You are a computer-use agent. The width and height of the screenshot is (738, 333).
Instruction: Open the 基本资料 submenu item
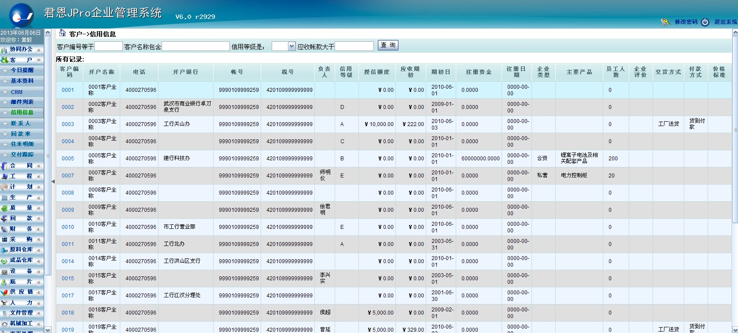click(x=22, y=81)
